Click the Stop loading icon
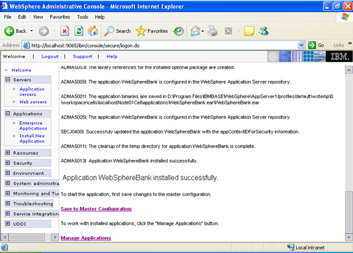Image resolution: width=353 pixels, height=253 pixels. [x=64, y=31]
